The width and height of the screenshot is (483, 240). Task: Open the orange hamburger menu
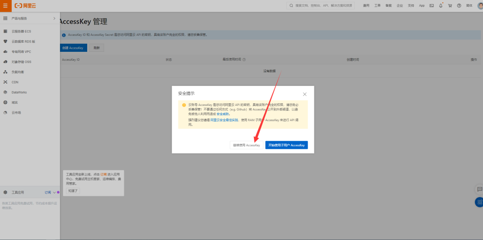tap(5, 5)
